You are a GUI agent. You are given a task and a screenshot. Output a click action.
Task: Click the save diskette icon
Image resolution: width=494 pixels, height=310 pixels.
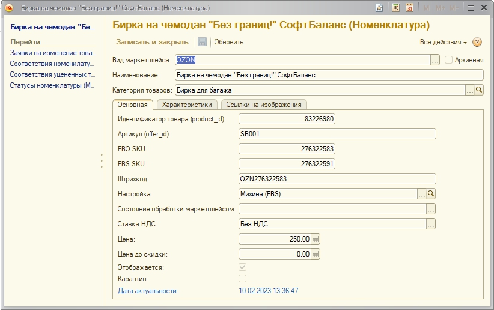coord(202,42)
